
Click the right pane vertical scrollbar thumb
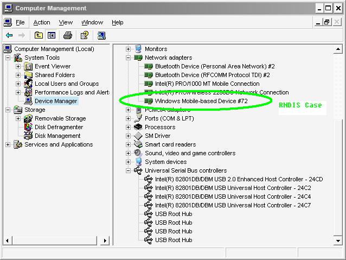[x=338, y=178]
